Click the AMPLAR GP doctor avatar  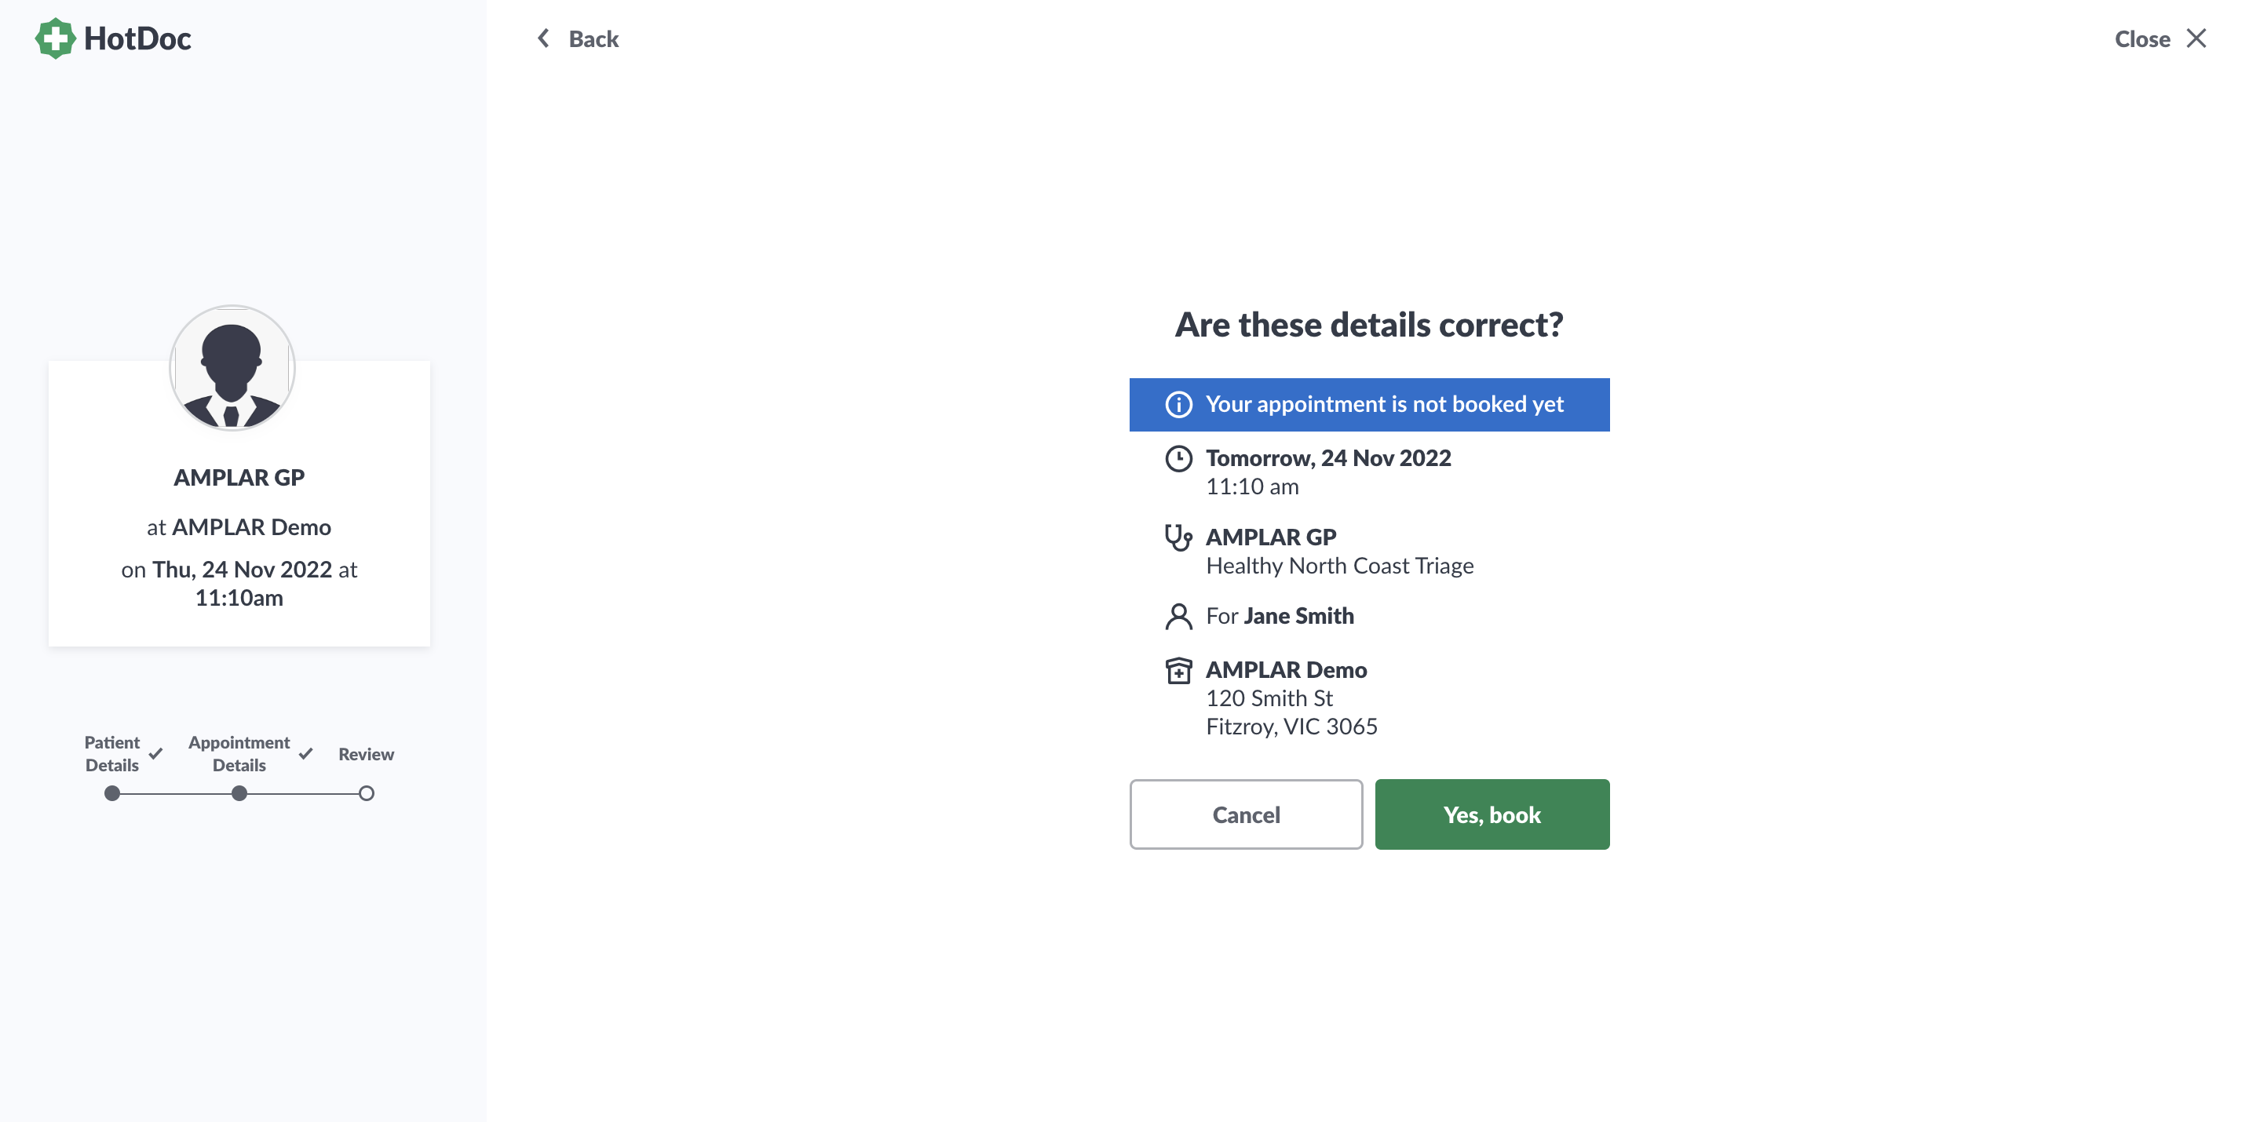(232, 368)
